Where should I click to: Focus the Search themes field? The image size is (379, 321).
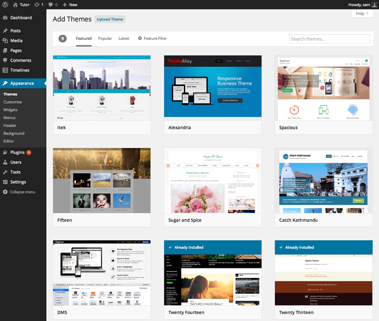click(x=330, y=39)
